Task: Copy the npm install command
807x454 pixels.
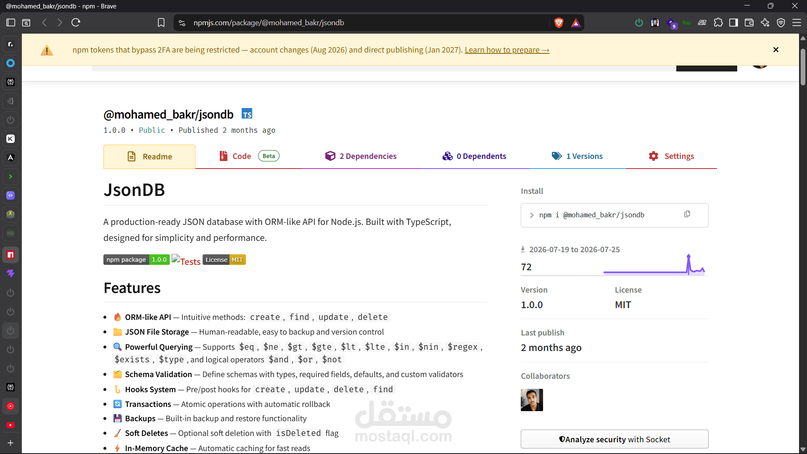Action: 687,214
